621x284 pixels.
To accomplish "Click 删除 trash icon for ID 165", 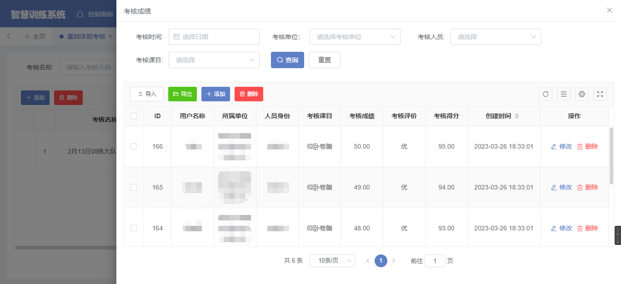I will coord(580,187).
